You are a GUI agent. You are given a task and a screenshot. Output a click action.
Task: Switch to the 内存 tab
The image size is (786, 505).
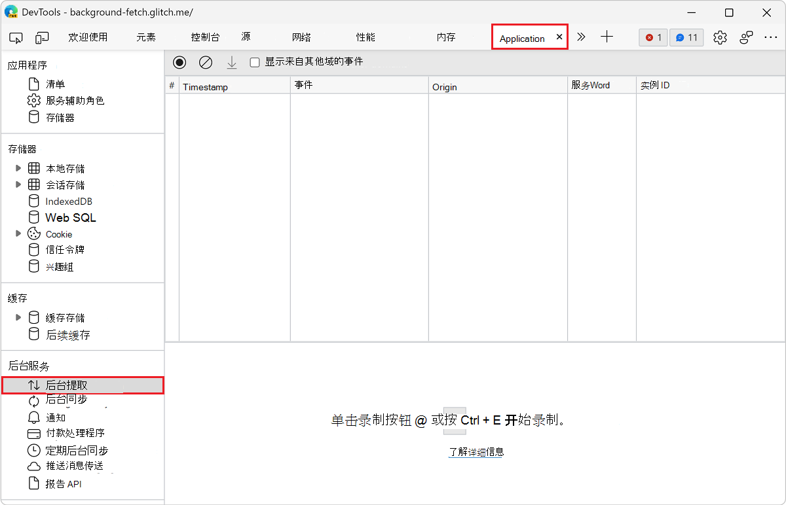446,37
